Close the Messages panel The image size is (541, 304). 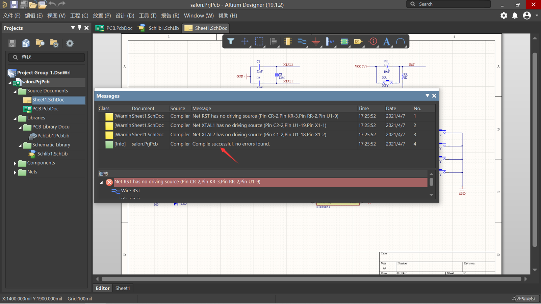(x=434, y=96)
